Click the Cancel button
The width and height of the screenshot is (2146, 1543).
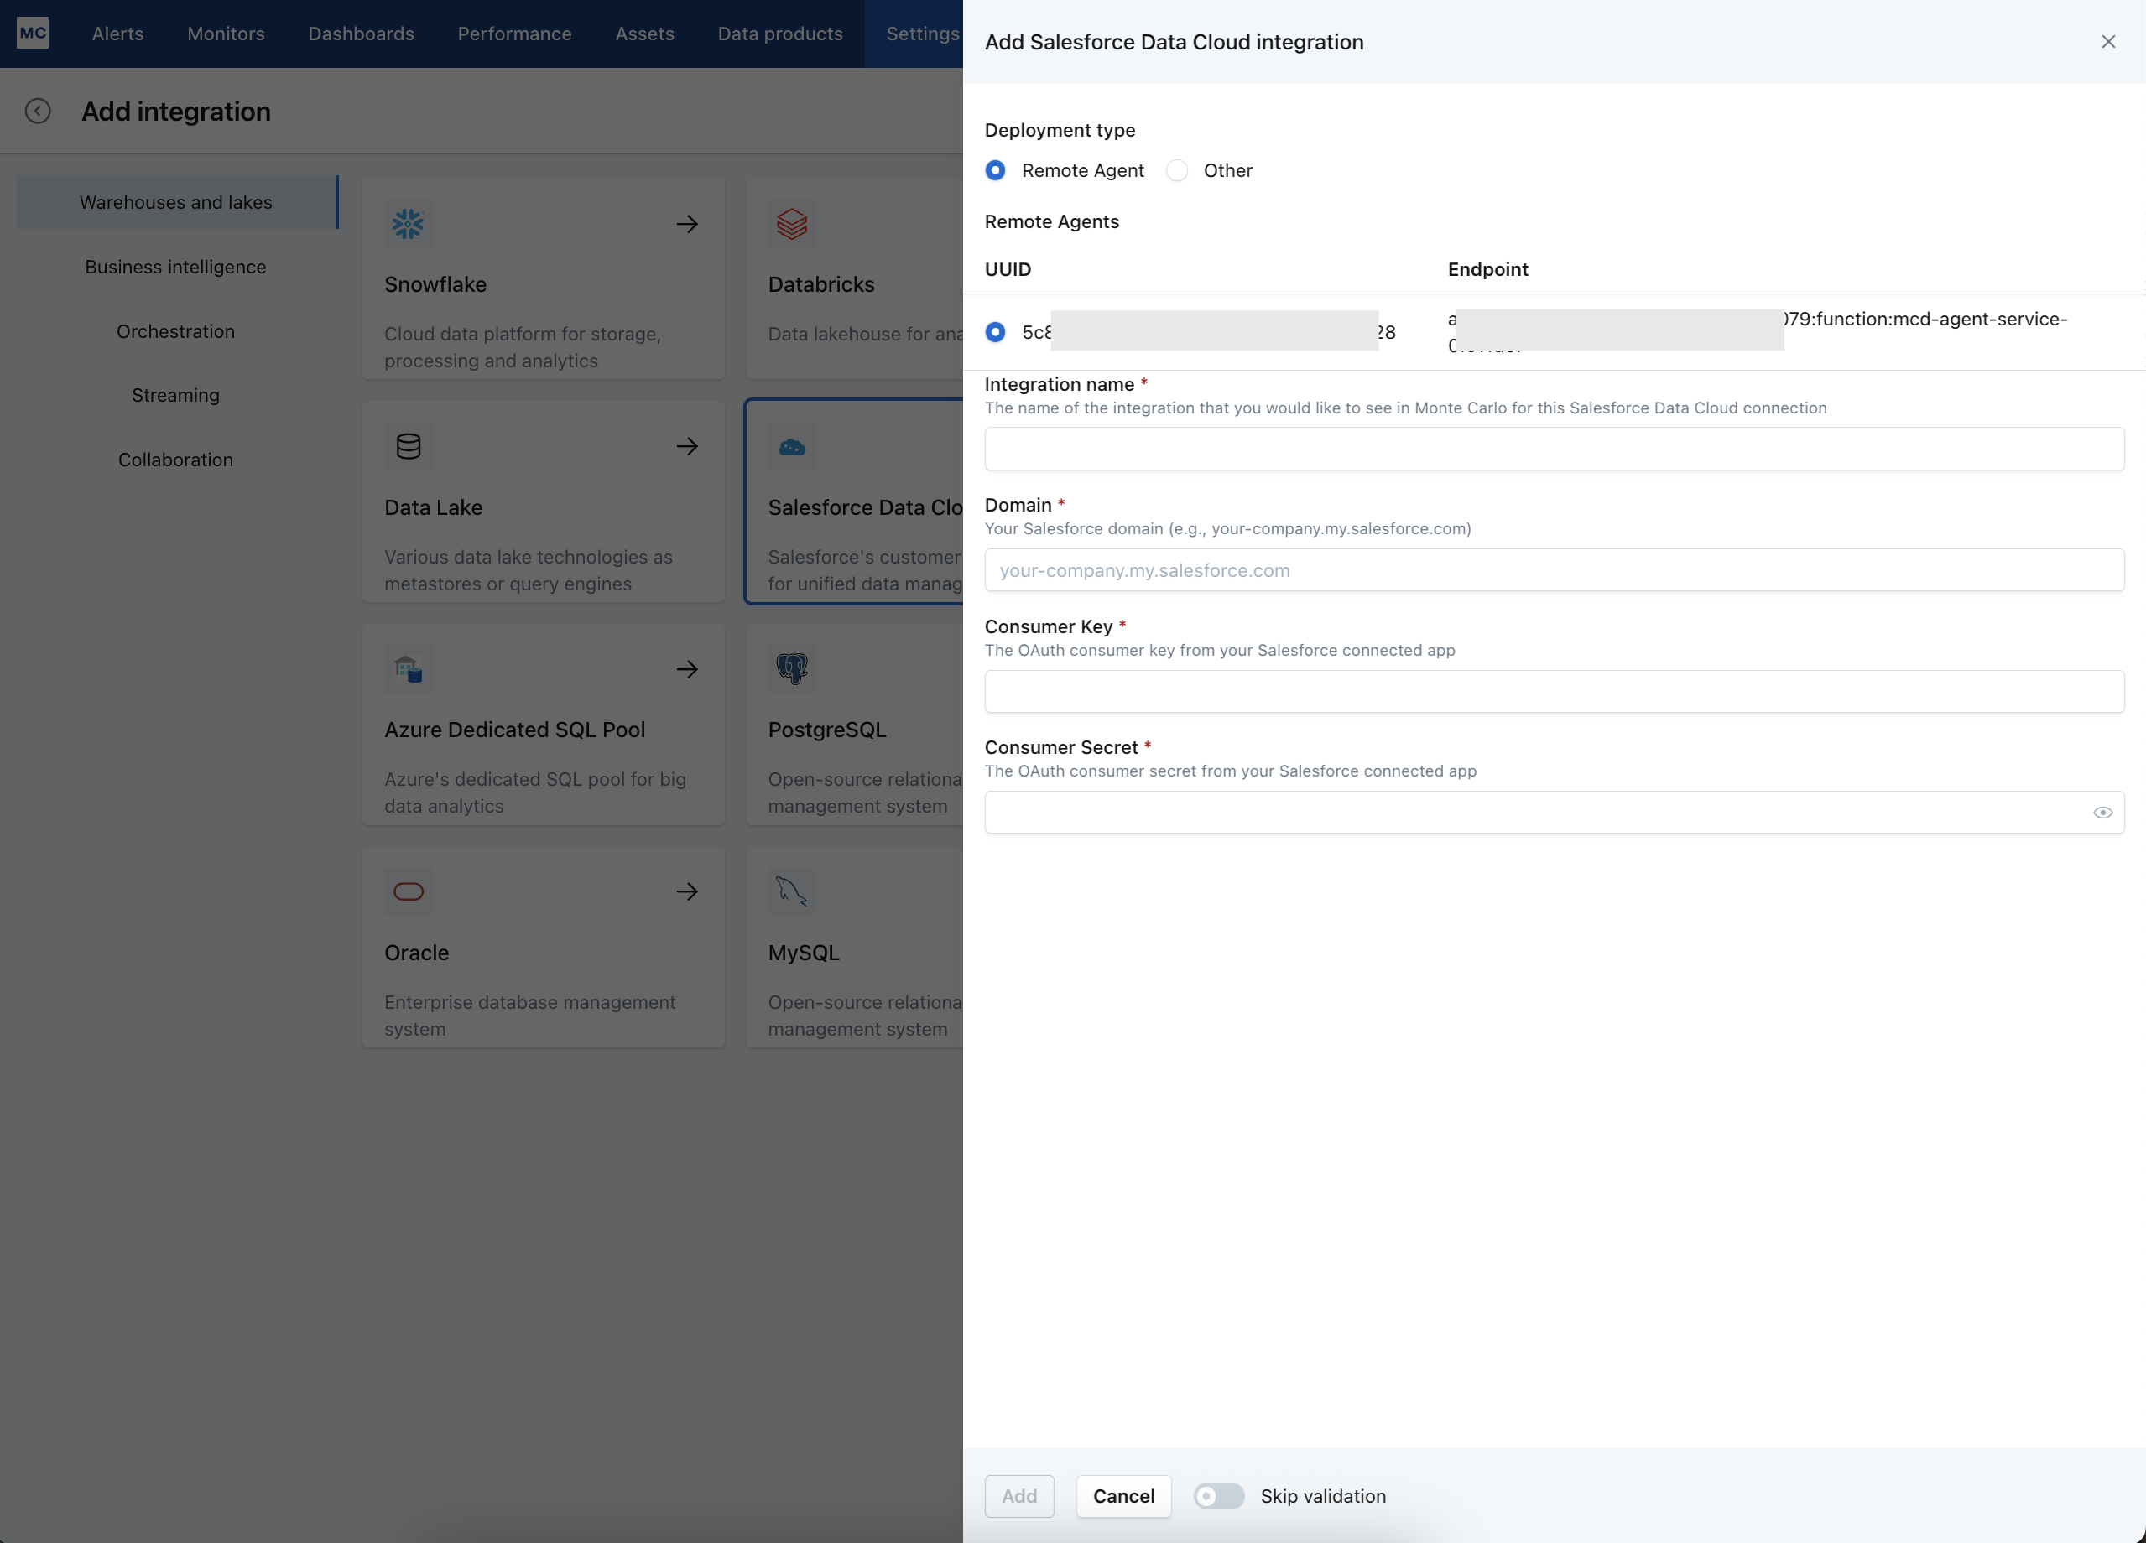[1123, 1496]
